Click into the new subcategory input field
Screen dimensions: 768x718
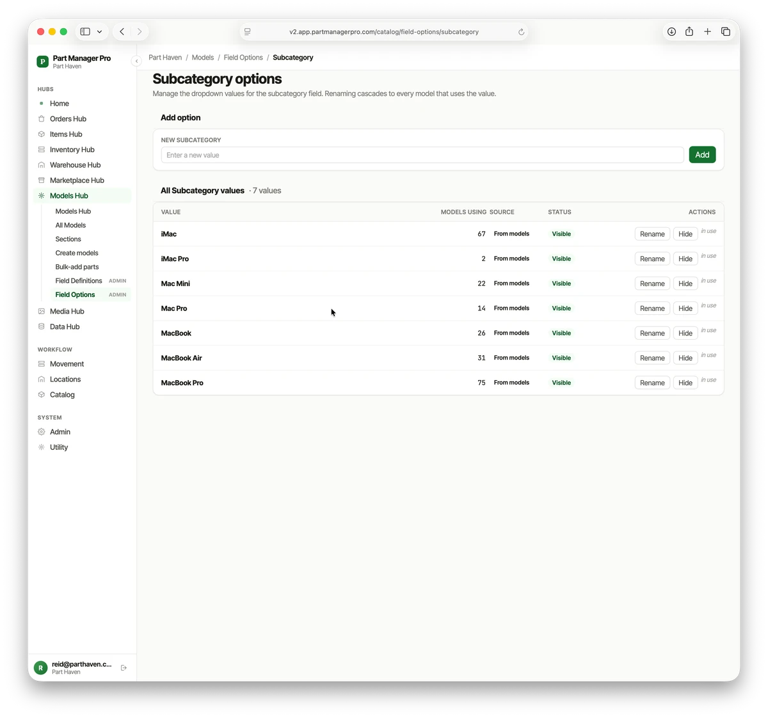(422, 155)
